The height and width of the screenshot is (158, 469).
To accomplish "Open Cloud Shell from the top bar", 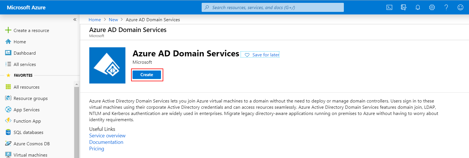I will pyautogui.click(x=389, y=7).
